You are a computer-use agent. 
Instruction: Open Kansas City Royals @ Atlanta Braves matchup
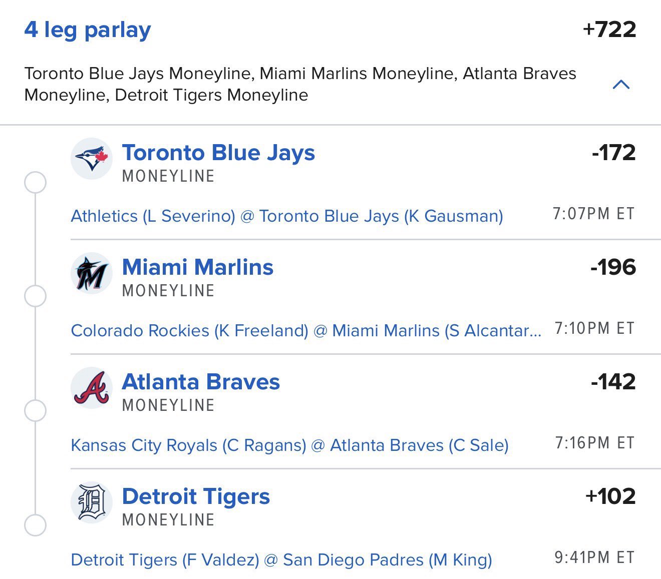[289, 445]
